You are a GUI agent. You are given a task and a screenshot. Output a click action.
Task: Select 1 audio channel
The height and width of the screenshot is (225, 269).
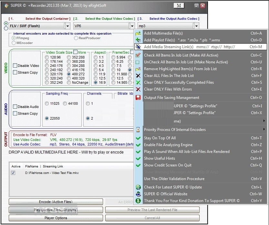click(x=88, y=103)
